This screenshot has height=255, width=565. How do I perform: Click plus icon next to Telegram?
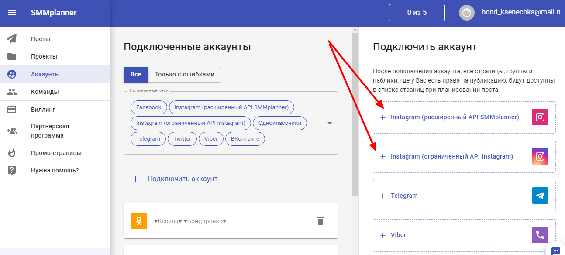coord(383,196)
